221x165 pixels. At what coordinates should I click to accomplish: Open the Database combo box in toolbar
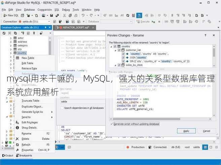point(117,22)
